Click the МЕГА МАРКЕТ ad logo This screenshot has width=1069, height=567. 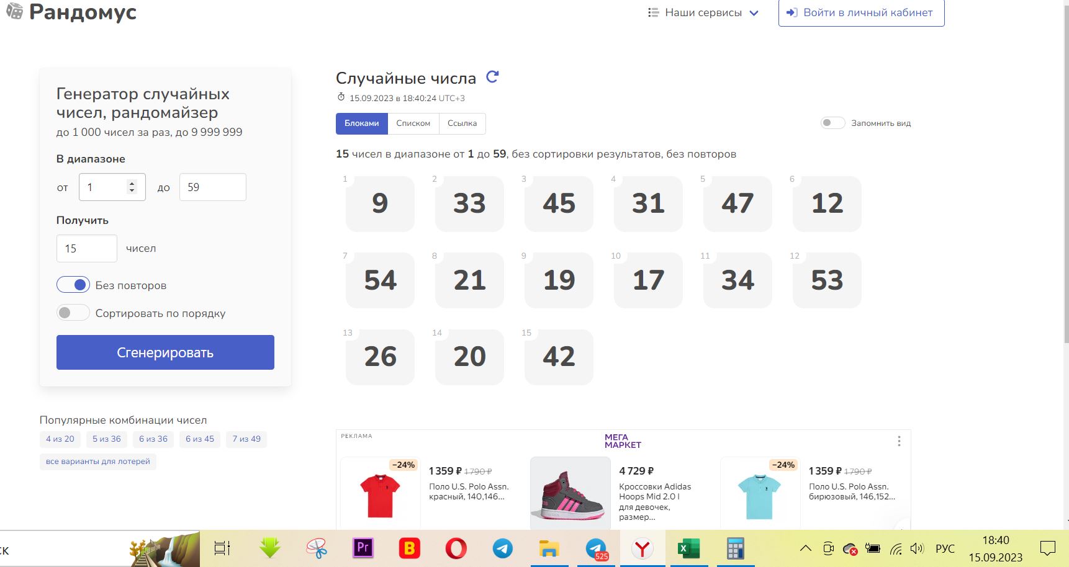[x=623, y=441]
